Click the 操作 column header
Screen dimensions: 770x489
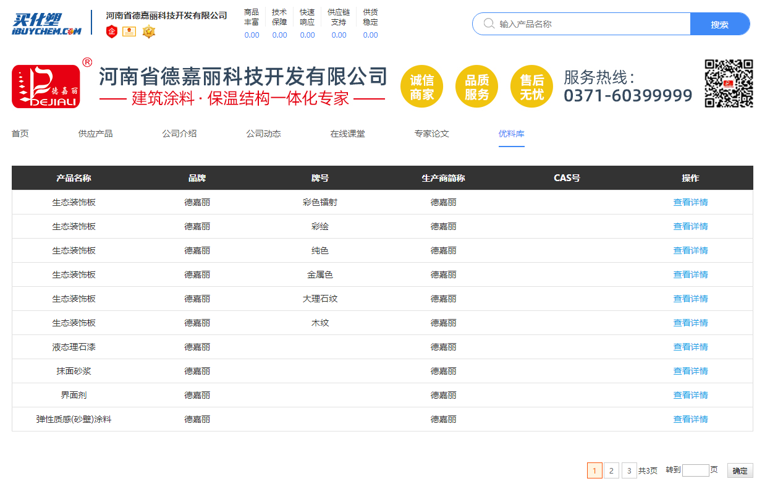(691, 178)
